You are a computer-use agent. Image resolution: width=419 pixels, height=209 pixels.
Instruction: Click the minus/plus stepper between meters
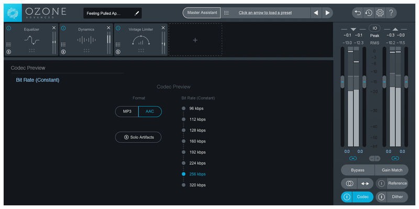[x=374, y=159]
